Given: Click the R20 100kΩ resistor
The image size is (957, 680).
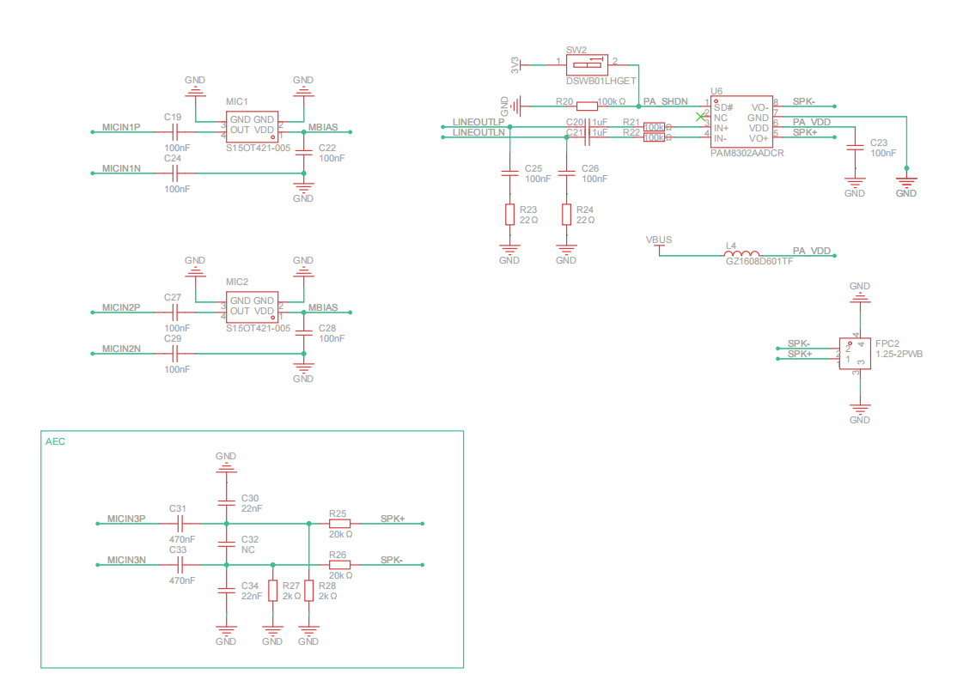Looking at the screenshot, I should [x=588, y=106].
